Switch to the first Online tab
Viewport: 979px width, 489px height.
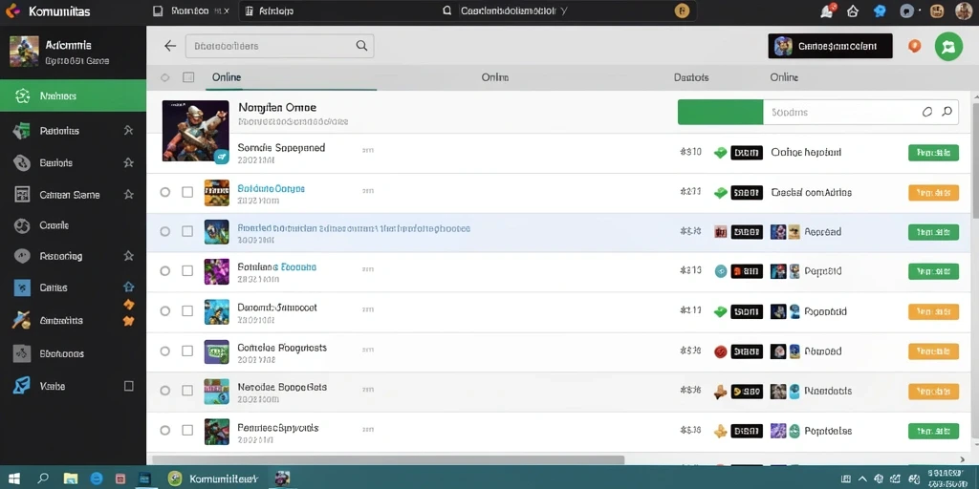click(x=227, y=77)
